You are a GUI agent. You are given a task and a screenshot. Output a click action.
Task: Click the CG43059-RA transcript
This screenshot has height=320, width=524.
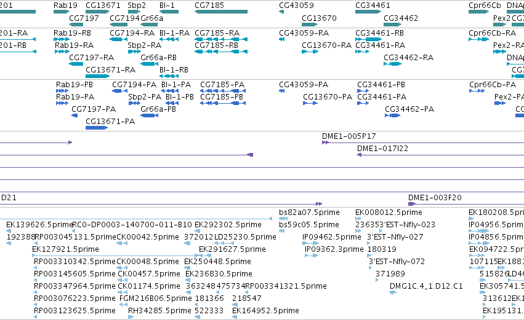(281, 39)
